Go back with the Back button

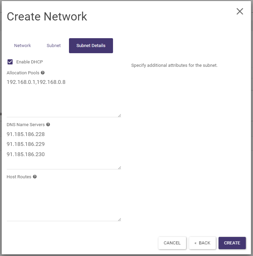(202, 243)
